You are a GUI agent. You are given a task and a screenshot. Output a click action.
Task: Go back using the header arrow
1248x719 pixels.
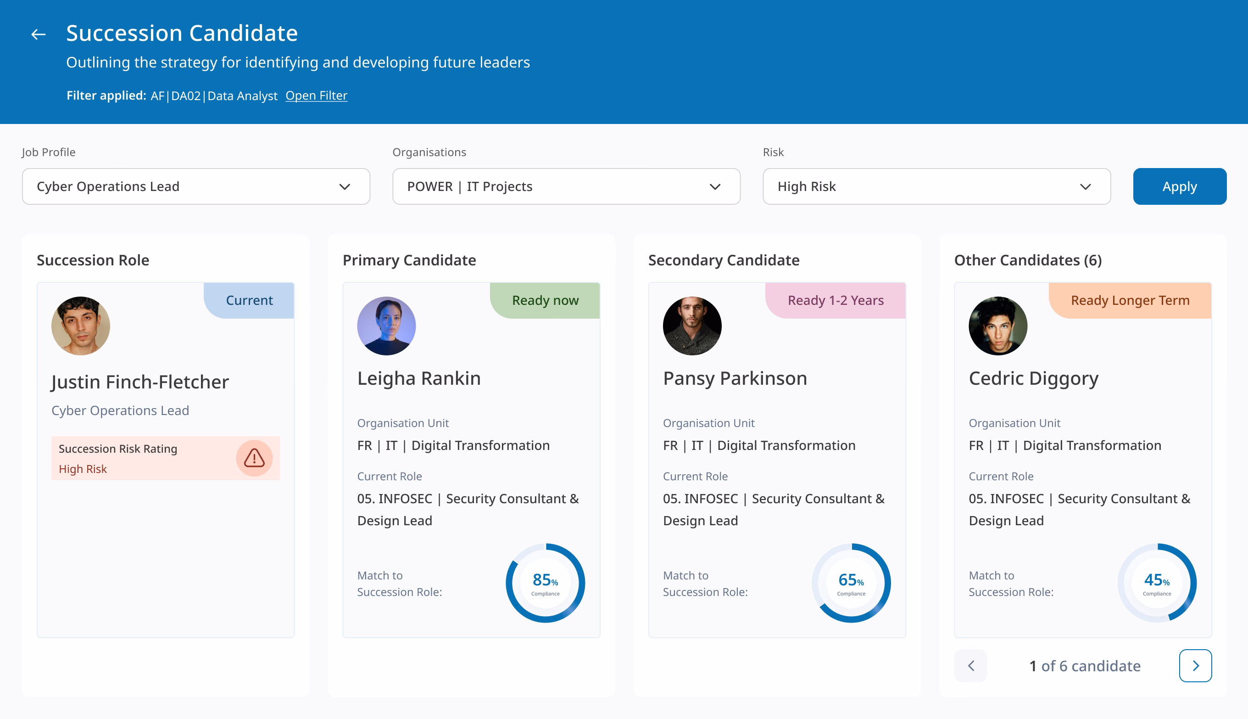(39, 34)
